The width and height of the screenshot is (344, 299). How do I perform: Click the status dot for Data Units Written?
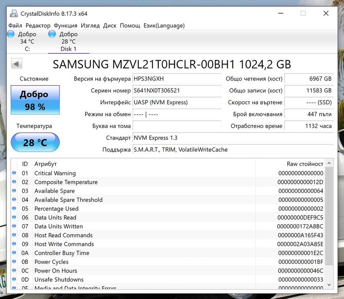pyautogui.click(x=14, y=226)
